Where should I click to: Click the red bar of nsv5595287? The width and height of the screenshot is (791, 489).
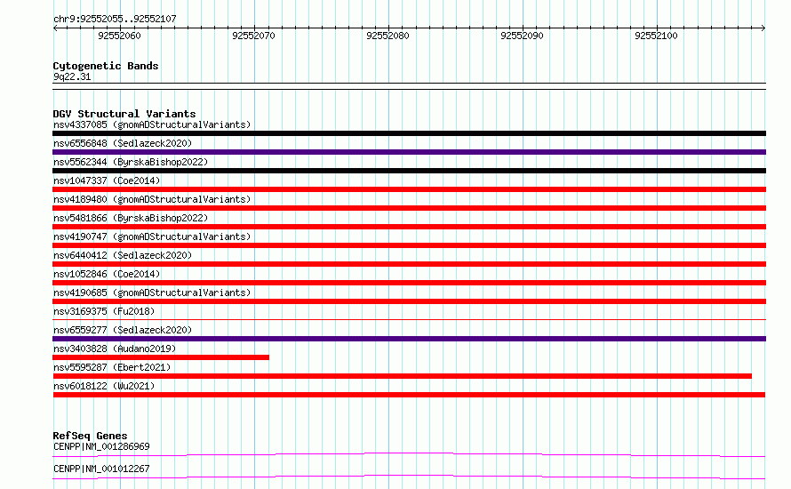click(402, 376)
